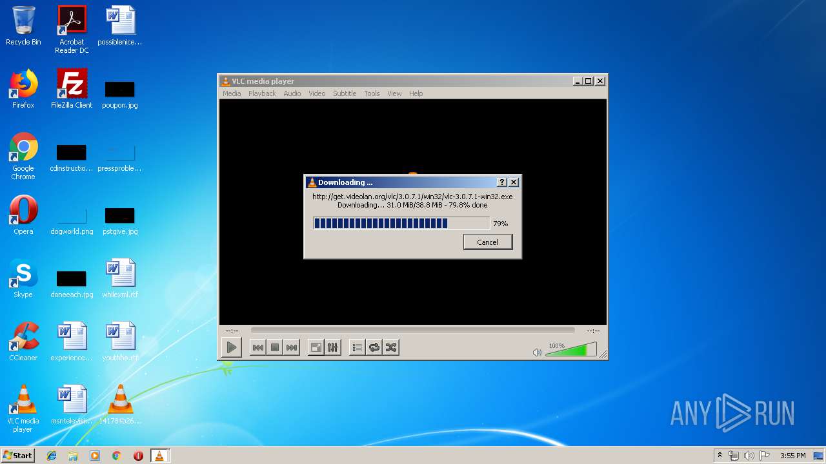The image size is (826, 464).
Task: Click Next media button in VLC
Action: [292, 347]
